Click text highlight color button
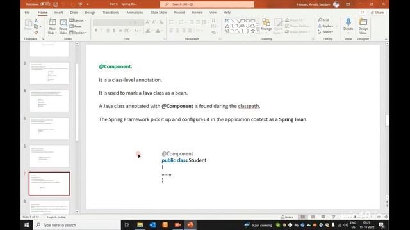This screenshot has height=230, width=410. coord(148,31)
